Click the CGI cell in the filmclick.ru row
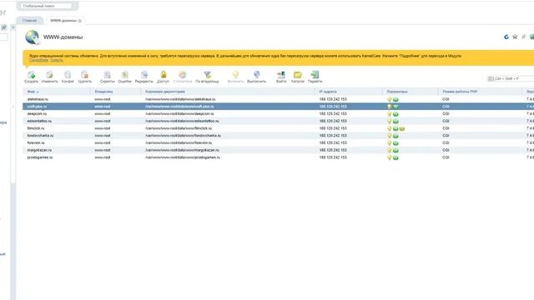 coord(446,128)
